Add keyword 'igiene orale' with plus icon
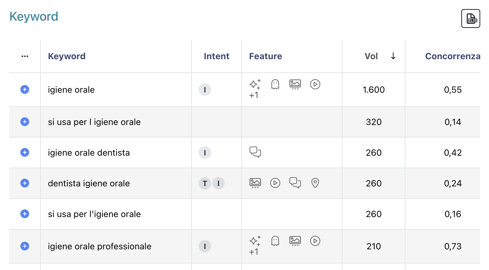 (25, 90)
